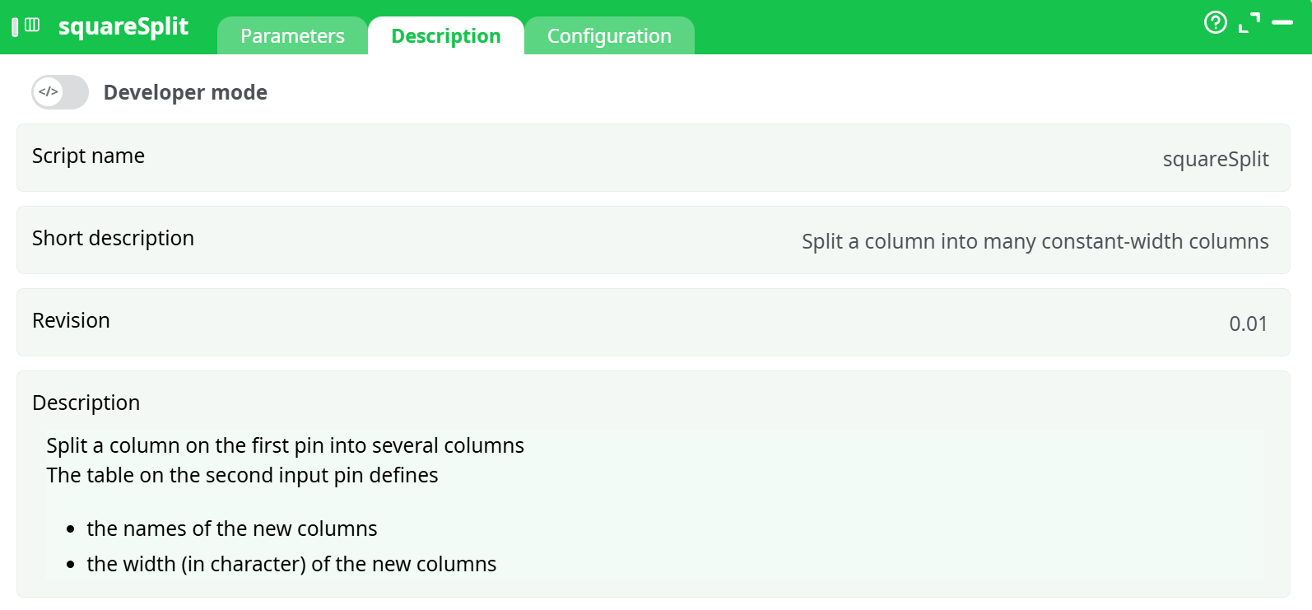
Task: Select the Description tab
Action: click(x=445, y=36)
